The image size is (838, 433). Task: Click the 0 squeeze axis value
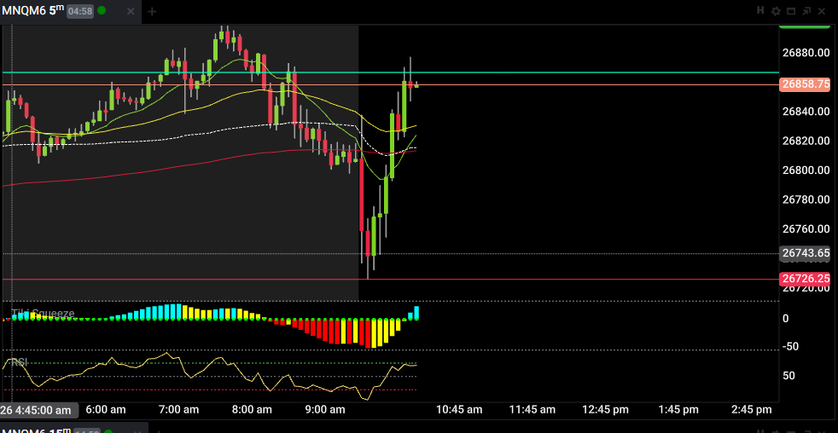click(785, 318)
